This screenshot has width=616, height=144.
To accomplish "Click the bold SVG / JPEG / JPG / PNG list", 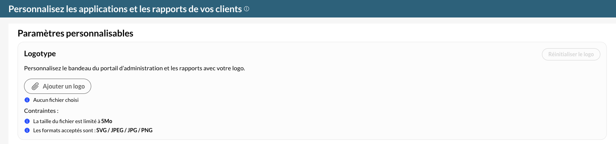I will click(x=124, y=130).
